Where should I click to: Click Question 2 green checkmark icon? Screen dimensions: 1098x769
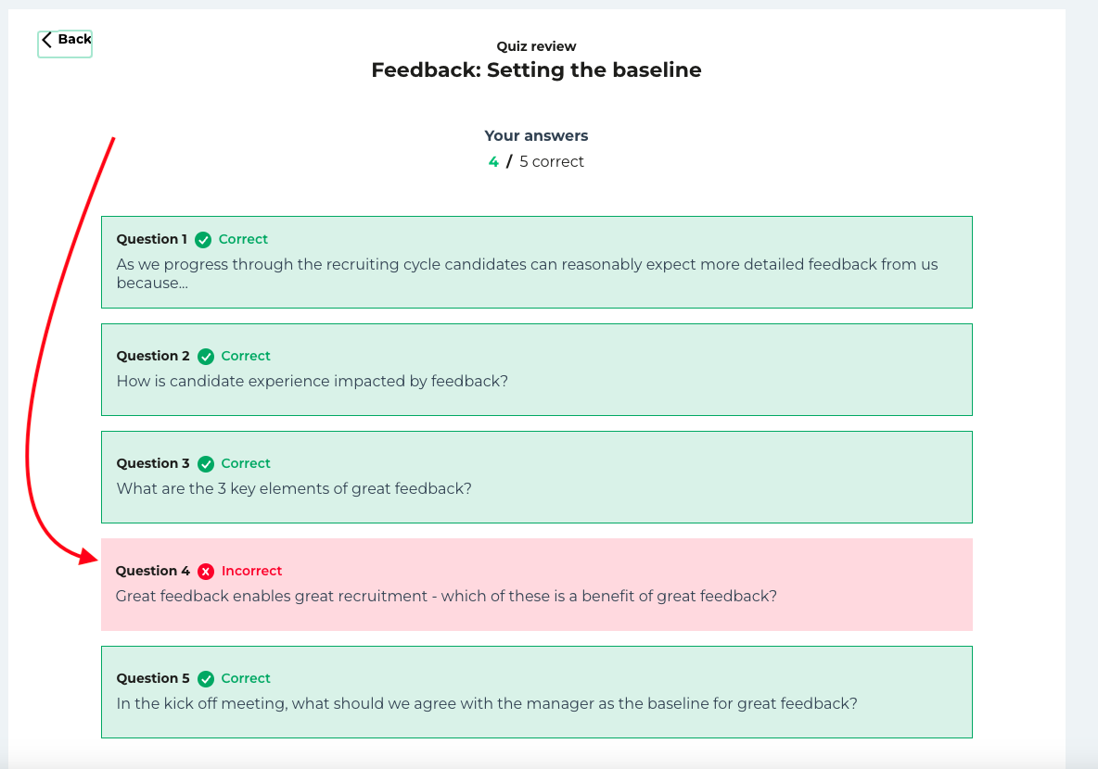point(206,357)
